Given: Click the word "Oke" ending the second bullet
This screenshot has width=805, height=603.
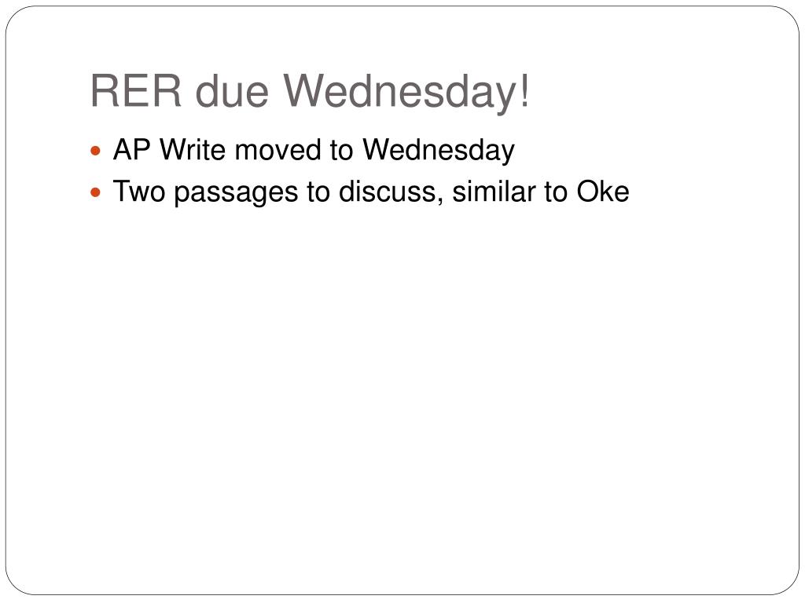Looking at the screenshot, I should click(x=603, y=192).
